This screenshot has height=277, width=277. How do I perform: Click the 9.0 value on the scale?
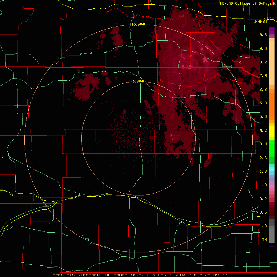pyautogui.click(x=263, y=48)
